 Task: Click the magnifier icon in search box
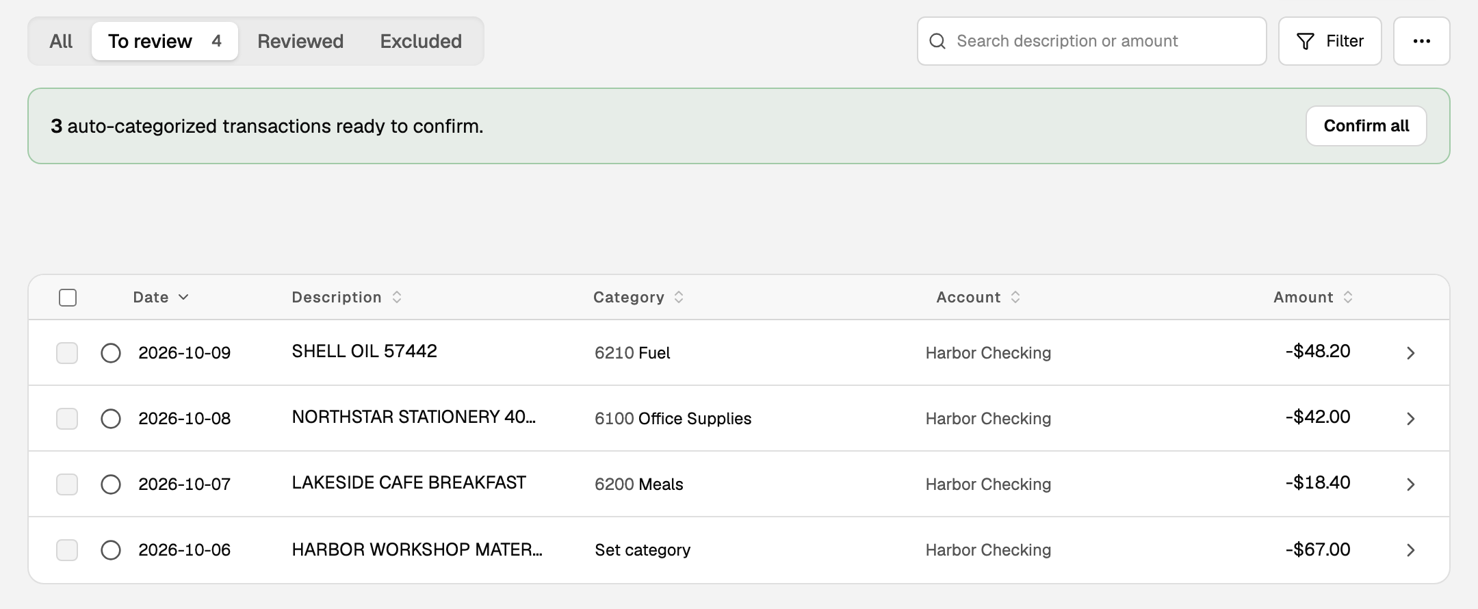click(x=937, y=41)
